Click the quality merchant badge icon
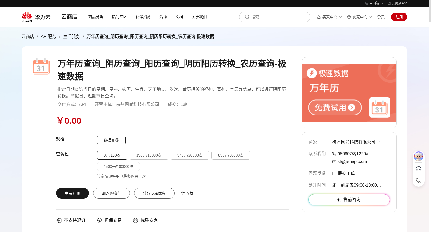This screenshot has width=431, height=232. tap(135, 220)
